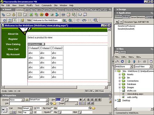Click the View Catalog link
The image size is (154, 115).
13,44
